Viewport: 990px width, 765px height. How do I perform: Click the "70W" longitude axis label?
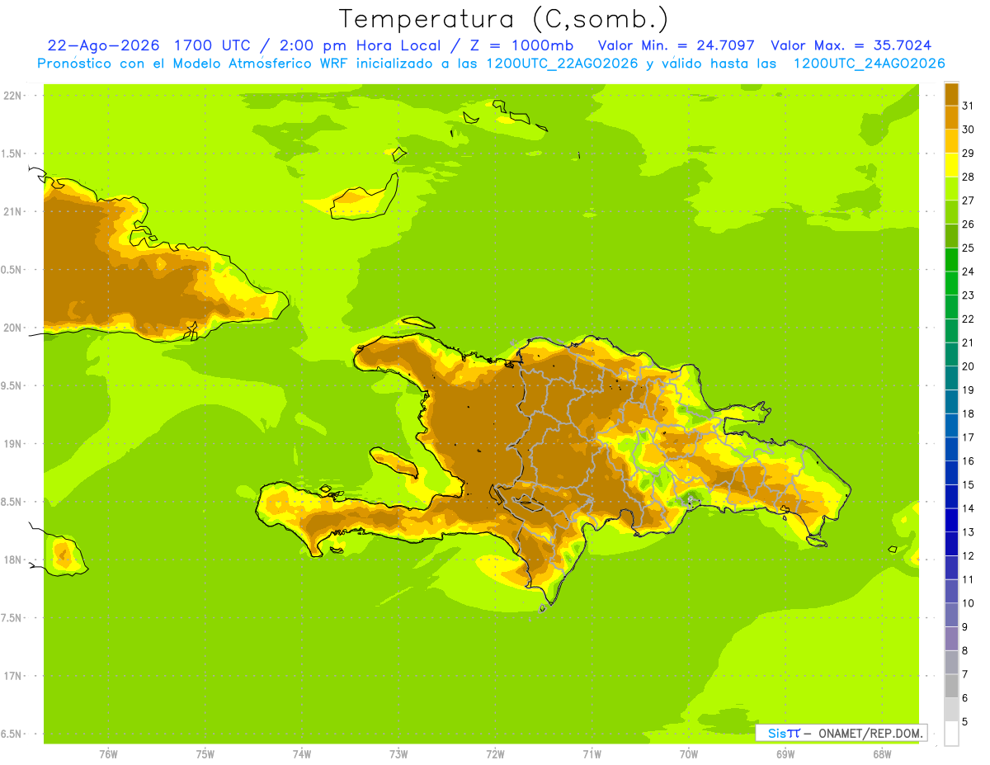[689, 754]
